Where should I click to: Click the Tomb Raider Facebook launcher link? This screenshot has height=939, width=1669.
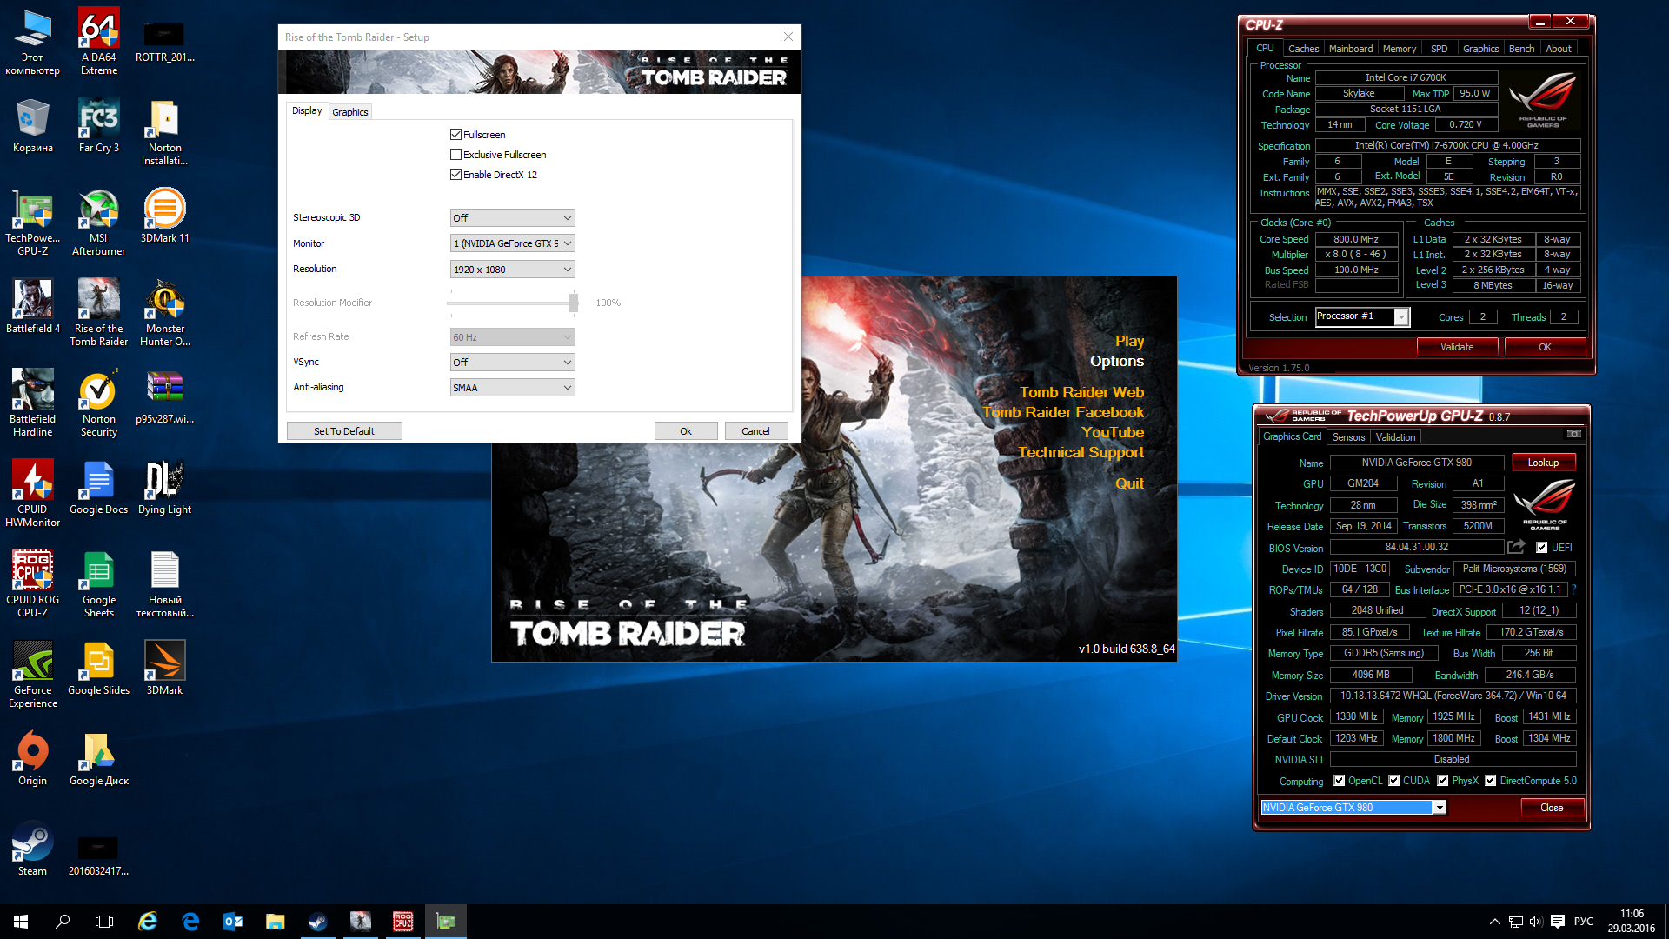click(x=1063, y=412)
